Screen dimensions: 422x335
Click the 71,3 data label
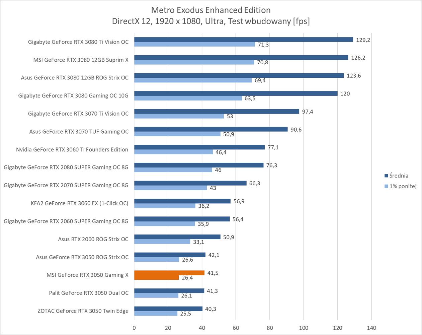pos(263,45)
